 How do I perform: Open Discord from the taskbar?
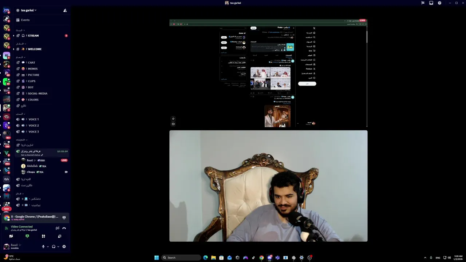(x=269, y=258)
